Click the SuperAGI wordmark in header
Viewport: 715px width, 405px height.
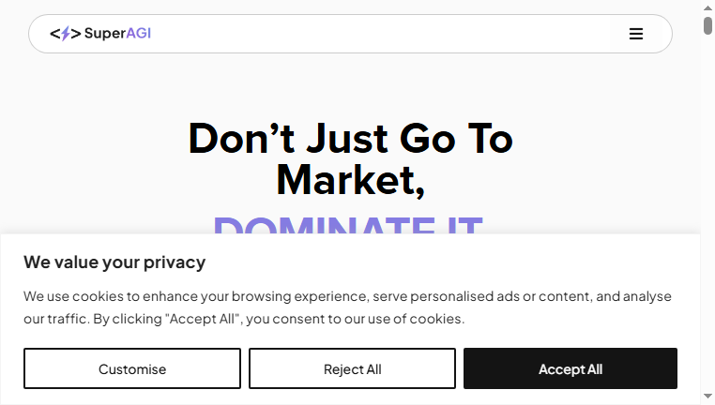point(117,33)
